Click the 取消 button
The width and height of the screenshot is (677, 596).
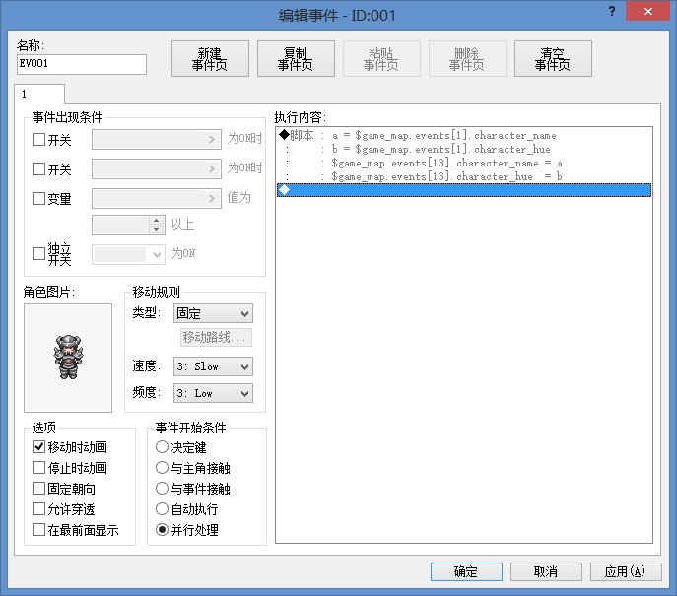pos(546,571)
